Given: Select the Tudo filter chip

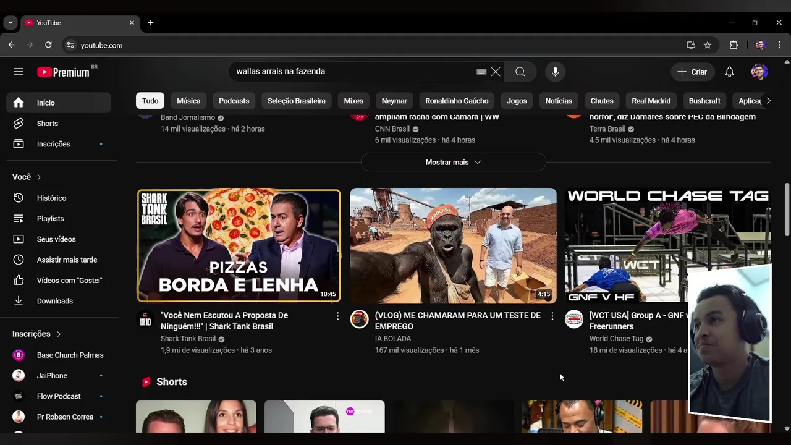Looking at the screenshot, I should pos(150,101).
